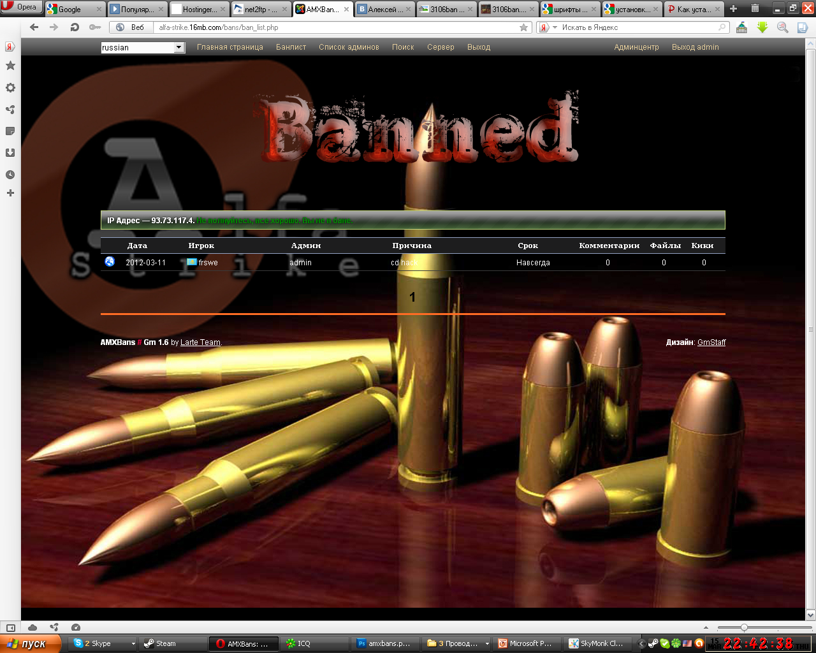Image resolution: width=816 pixels, height=653 pixels.
Task: Open the Unite sidebar panel icon
Action: [10, 110]
